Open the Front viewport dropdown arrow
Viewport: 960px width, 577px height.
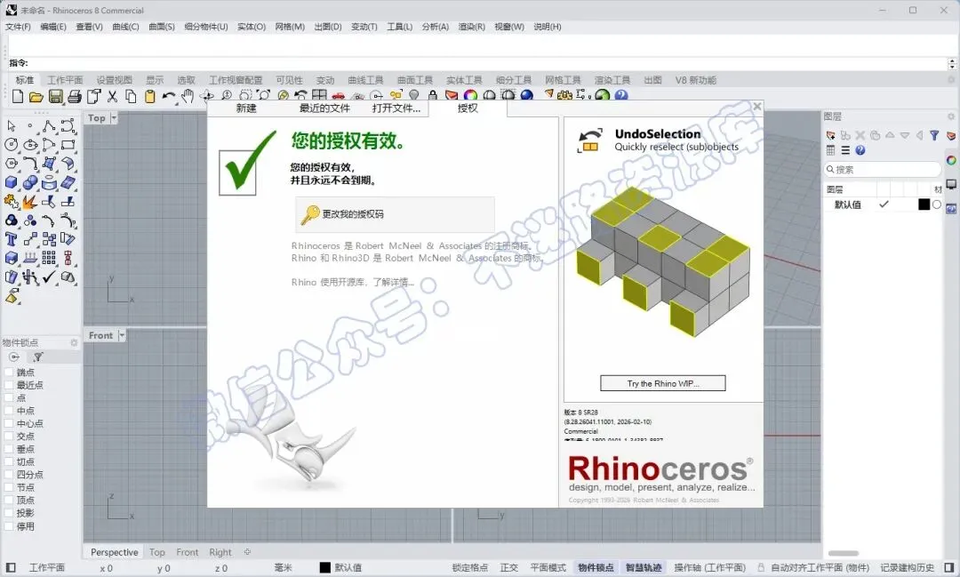click(121, 335)
